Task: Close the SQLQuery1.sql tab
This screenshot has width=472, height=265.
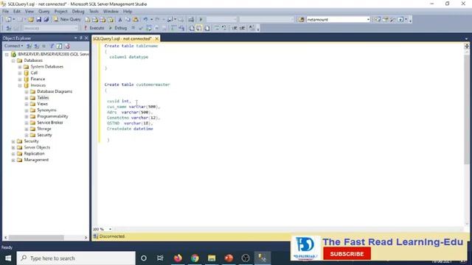Action: [157, 39]
